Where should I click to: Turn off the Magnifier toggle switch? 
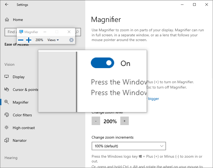103,63
